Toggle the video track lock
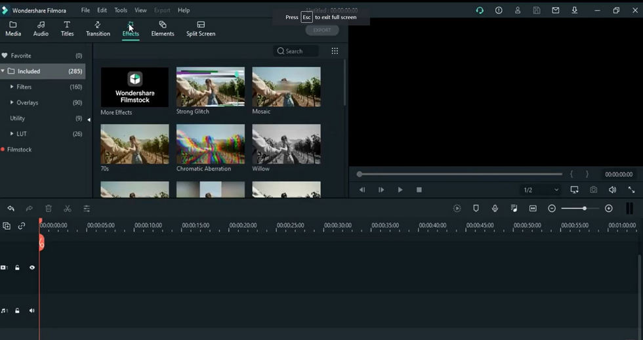This screenshot has width=643, height=340. pos(17,267)
